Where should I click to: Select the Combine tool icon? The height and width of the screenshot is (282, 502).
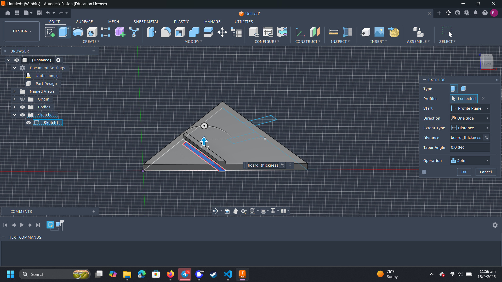coord(194,32)
